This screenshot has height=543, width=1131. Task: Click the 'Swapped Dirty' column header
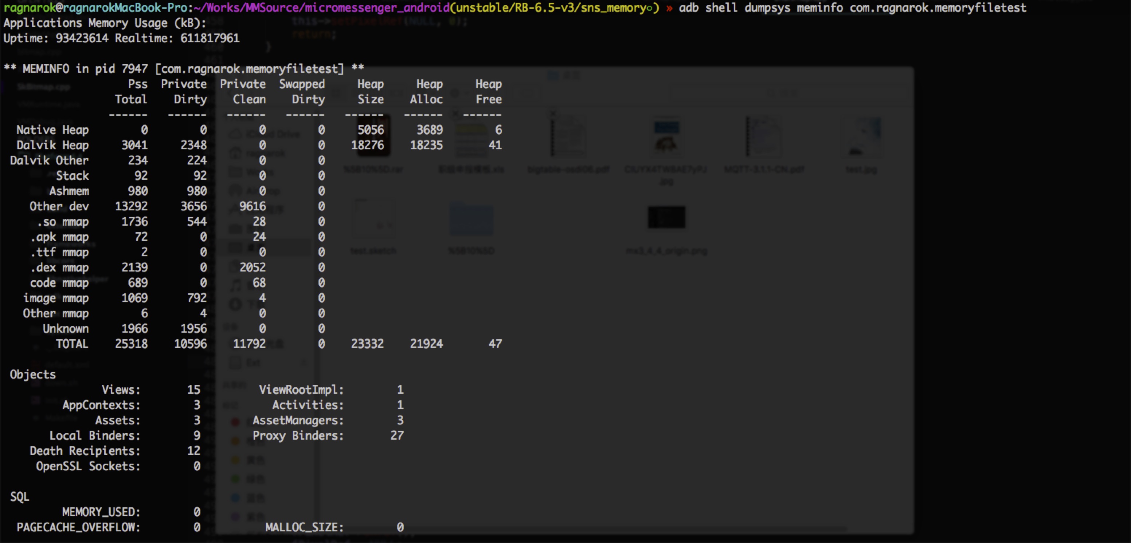tap(302, 92)
